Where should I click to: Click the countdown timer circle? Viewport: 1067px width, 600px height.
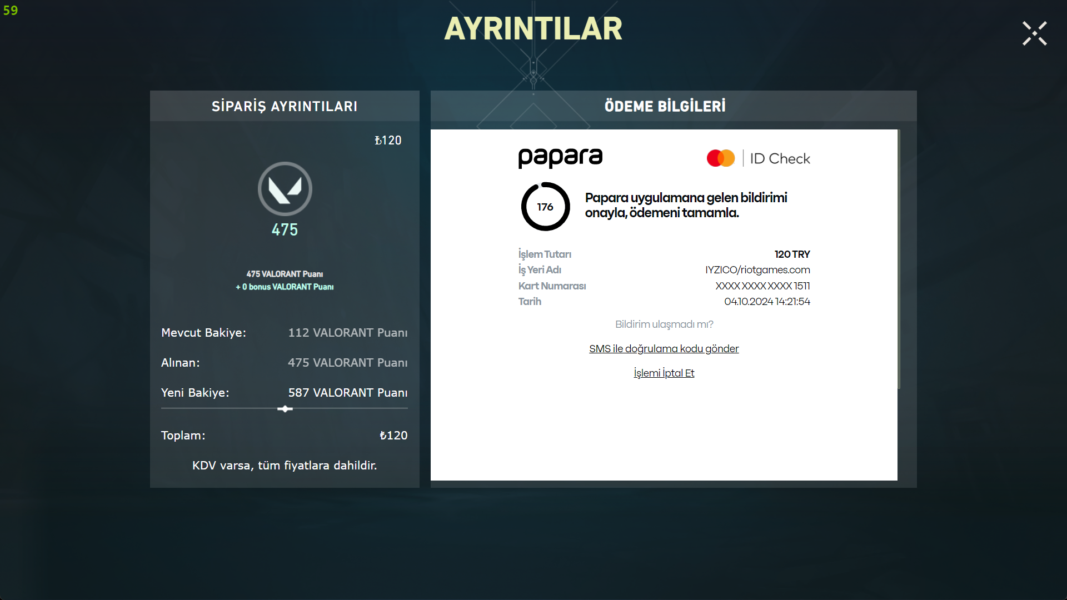545,207
